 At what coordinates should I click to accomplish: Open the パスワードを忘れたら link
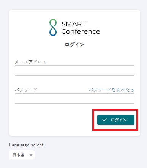pyautogui.click(x=111, y=90)
